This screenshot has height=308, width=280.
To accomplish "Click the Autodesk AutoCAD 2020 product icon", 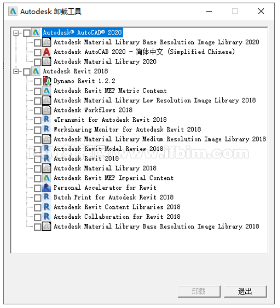I will (x=36, y=33).
